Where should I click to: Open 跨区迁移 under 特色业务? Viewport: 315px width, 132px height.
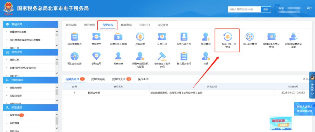(x=15, y=60)
